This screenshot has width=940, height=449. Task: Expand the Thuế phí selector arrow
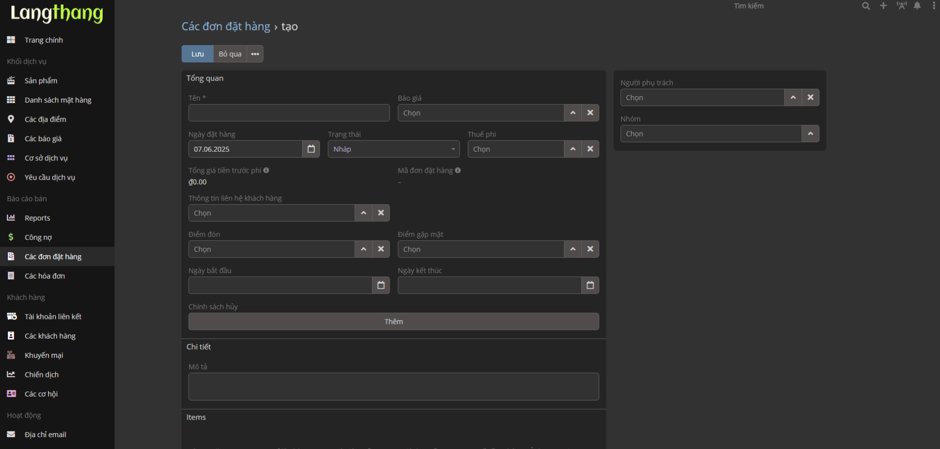pos(572,149)
